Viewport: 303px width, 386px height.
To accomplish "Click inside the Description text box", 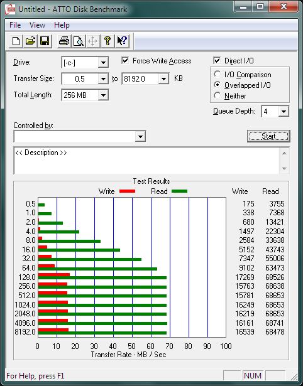I will [x=146, y=161].
